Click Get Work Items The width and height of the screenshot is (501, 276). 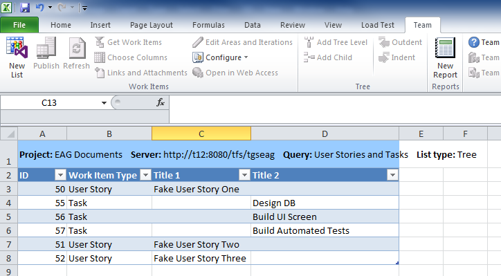point(129,42)
